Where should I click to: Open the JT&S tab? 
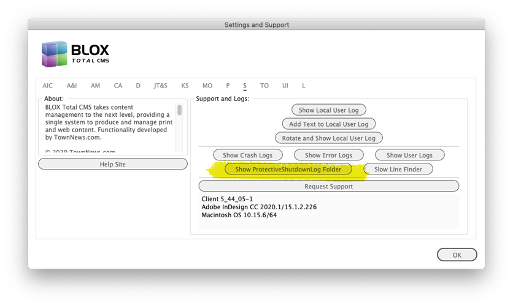pyautogui.click(x=160, y=86)
